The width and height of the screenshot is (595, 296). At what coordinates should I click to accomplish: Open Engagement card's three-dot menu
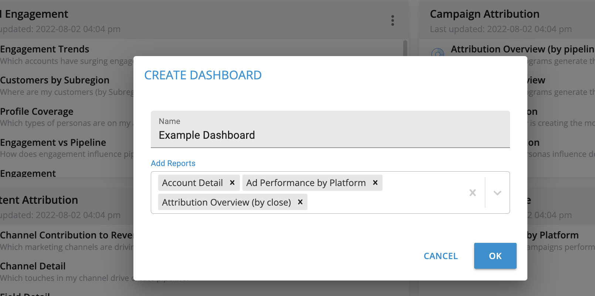(x=392, y=21)
